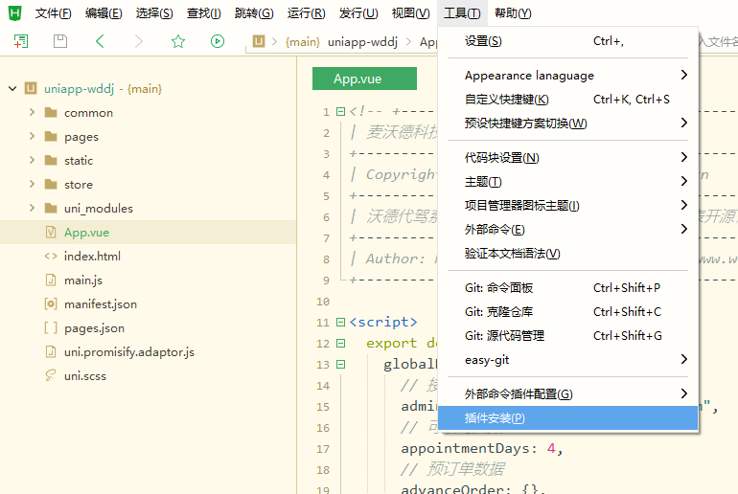Open 主题(T) submenu

[x=568, y=182]
